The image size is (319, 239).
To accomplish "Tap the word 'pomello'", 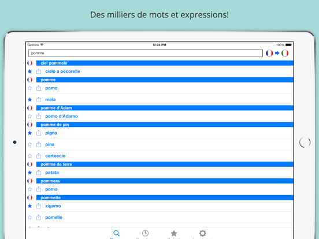I will [x=54, y=217].
